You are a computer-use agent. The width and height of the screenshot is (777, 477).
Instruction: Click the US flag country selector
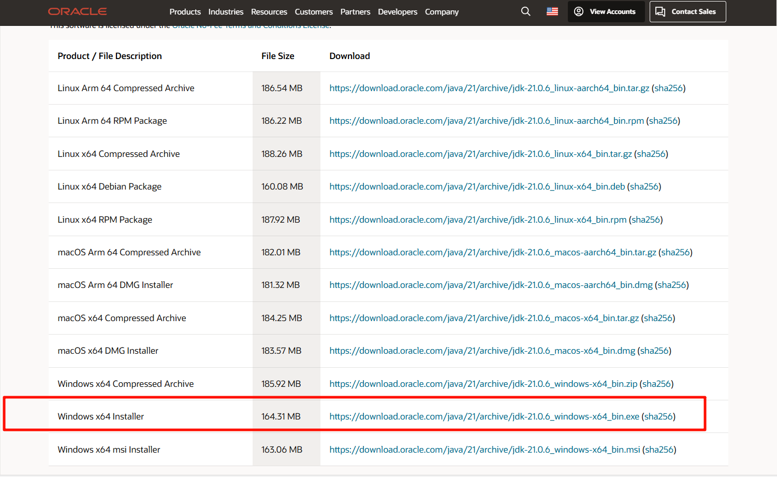click(x=552, y=11)
